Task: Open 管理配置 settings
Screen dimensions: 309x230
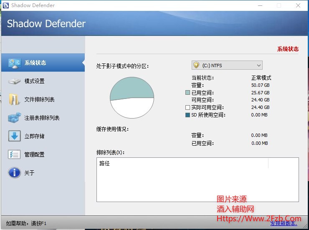Action: [43, 154]
